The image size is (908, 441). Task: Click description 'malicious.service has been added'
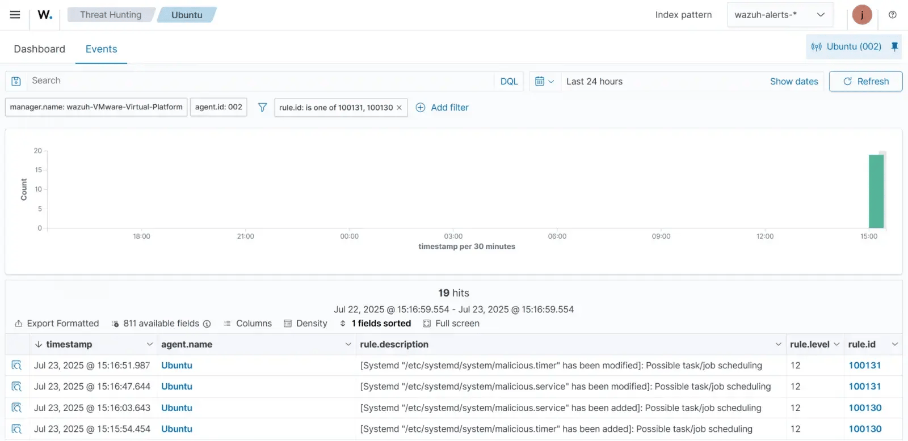[561, 408]
